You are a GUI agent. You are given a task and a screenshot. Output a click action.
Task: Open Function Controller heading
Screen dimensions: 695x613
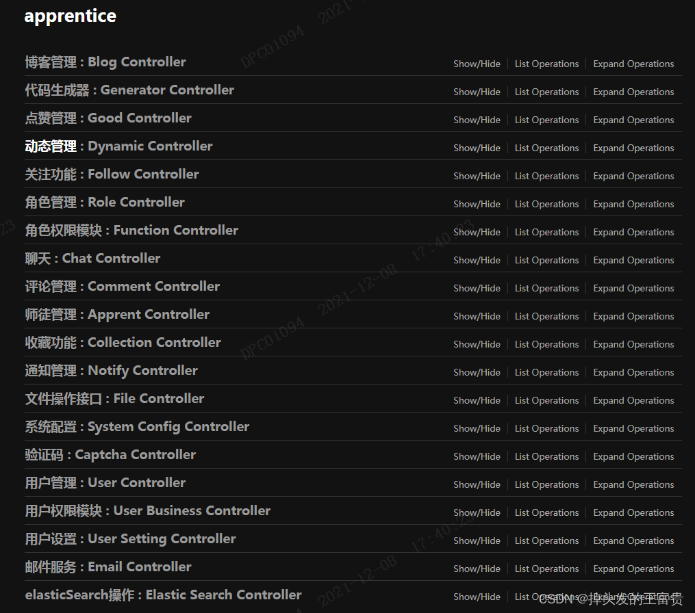point(131,231)
